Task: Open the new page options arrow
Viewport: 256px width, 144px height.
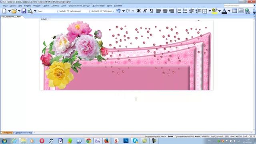Action: [9, 11]
